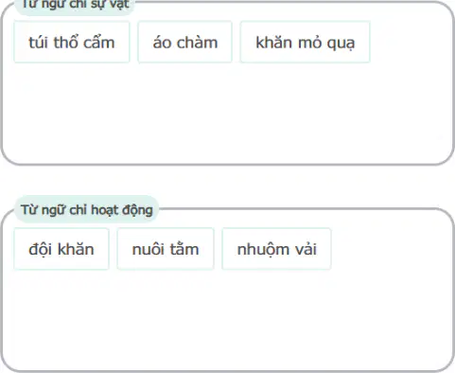Tap the last card in the sự vật group

click(305, 42)
